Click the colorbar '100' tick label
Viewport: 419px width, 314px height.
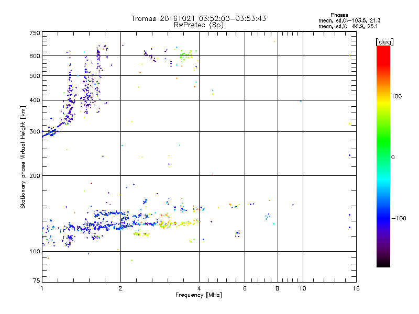(x=396, y=96)
